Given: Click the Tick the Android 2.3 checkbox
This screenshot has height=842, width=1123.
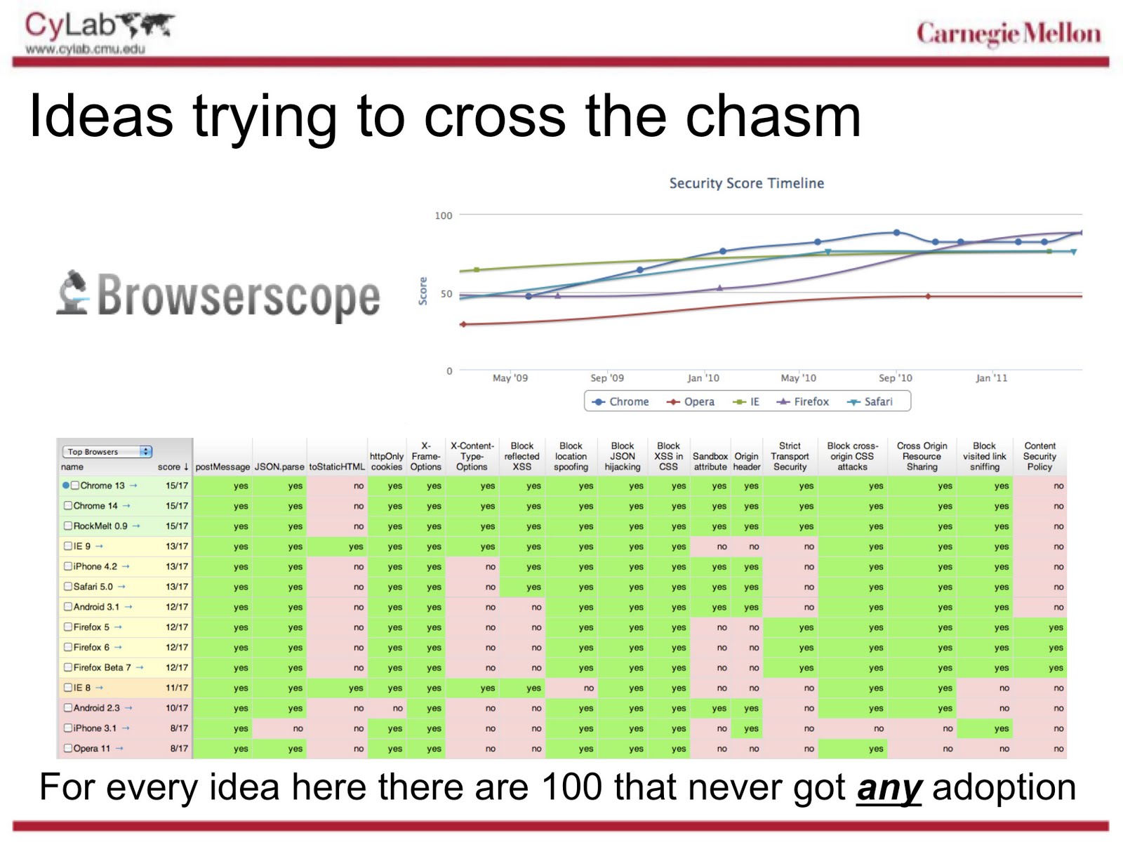Looking at the screenshot, I should click(68, 707).
